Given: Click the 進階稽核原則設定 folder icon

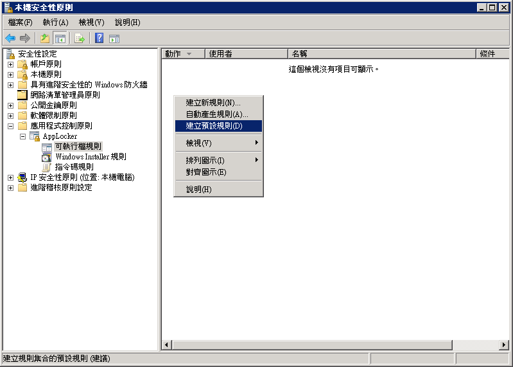Looking at the screenshot, I should [22, 188].
